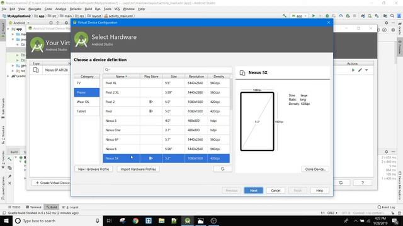
Task: Sort device table by Name column header
Action: tap(122, 77)
